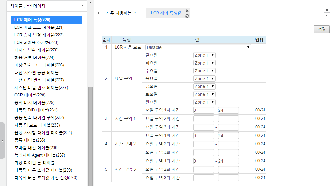This screenshot has width=332, height=186.
Task: Click 시간 구역 1 요일 구역 2 start field
Action: 204,119
